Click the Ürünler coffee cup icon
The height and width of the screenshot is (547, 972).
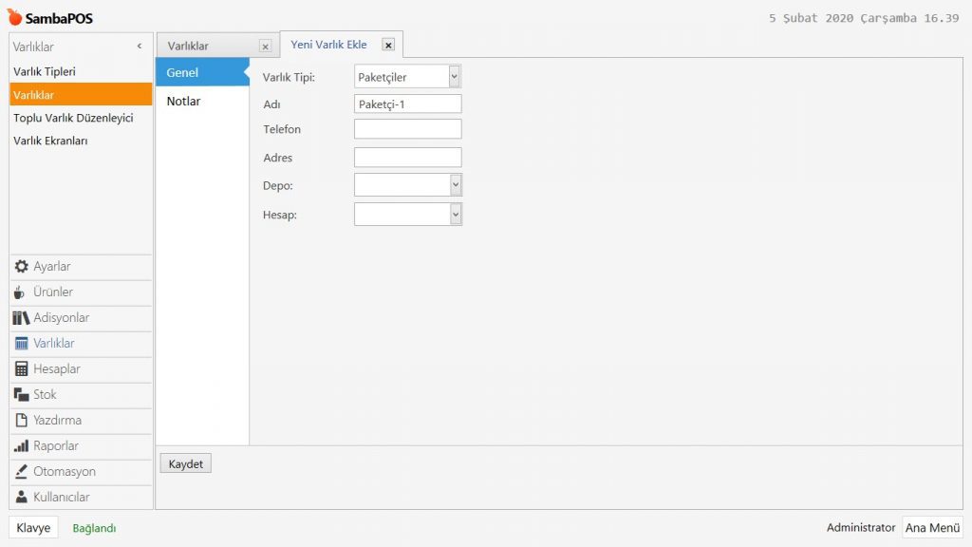point(21,292)
